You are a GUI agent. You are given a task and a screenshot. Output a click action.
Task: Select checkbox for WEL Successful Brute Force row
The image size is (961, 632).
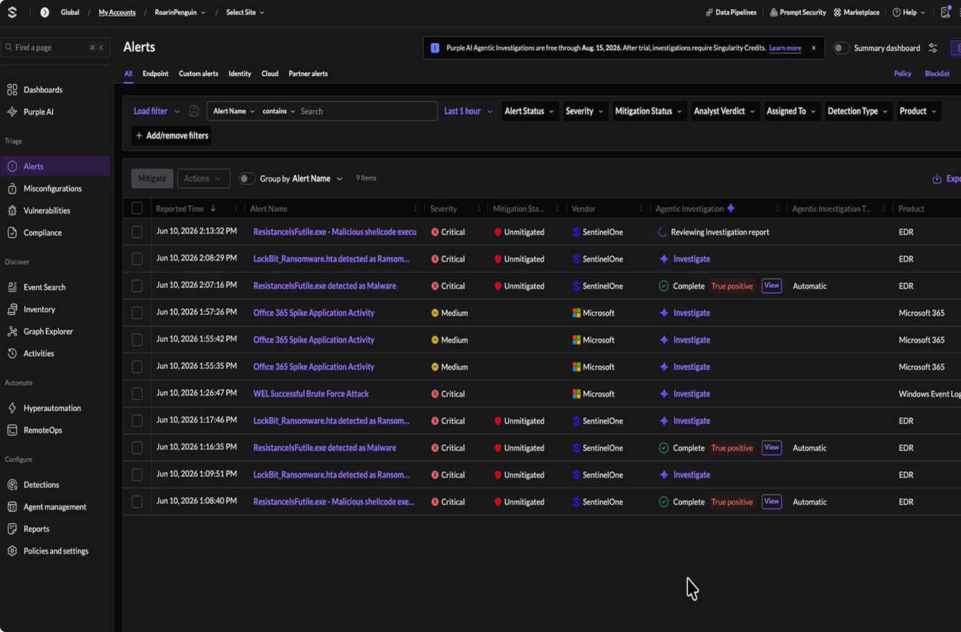[x=137, y=394]
